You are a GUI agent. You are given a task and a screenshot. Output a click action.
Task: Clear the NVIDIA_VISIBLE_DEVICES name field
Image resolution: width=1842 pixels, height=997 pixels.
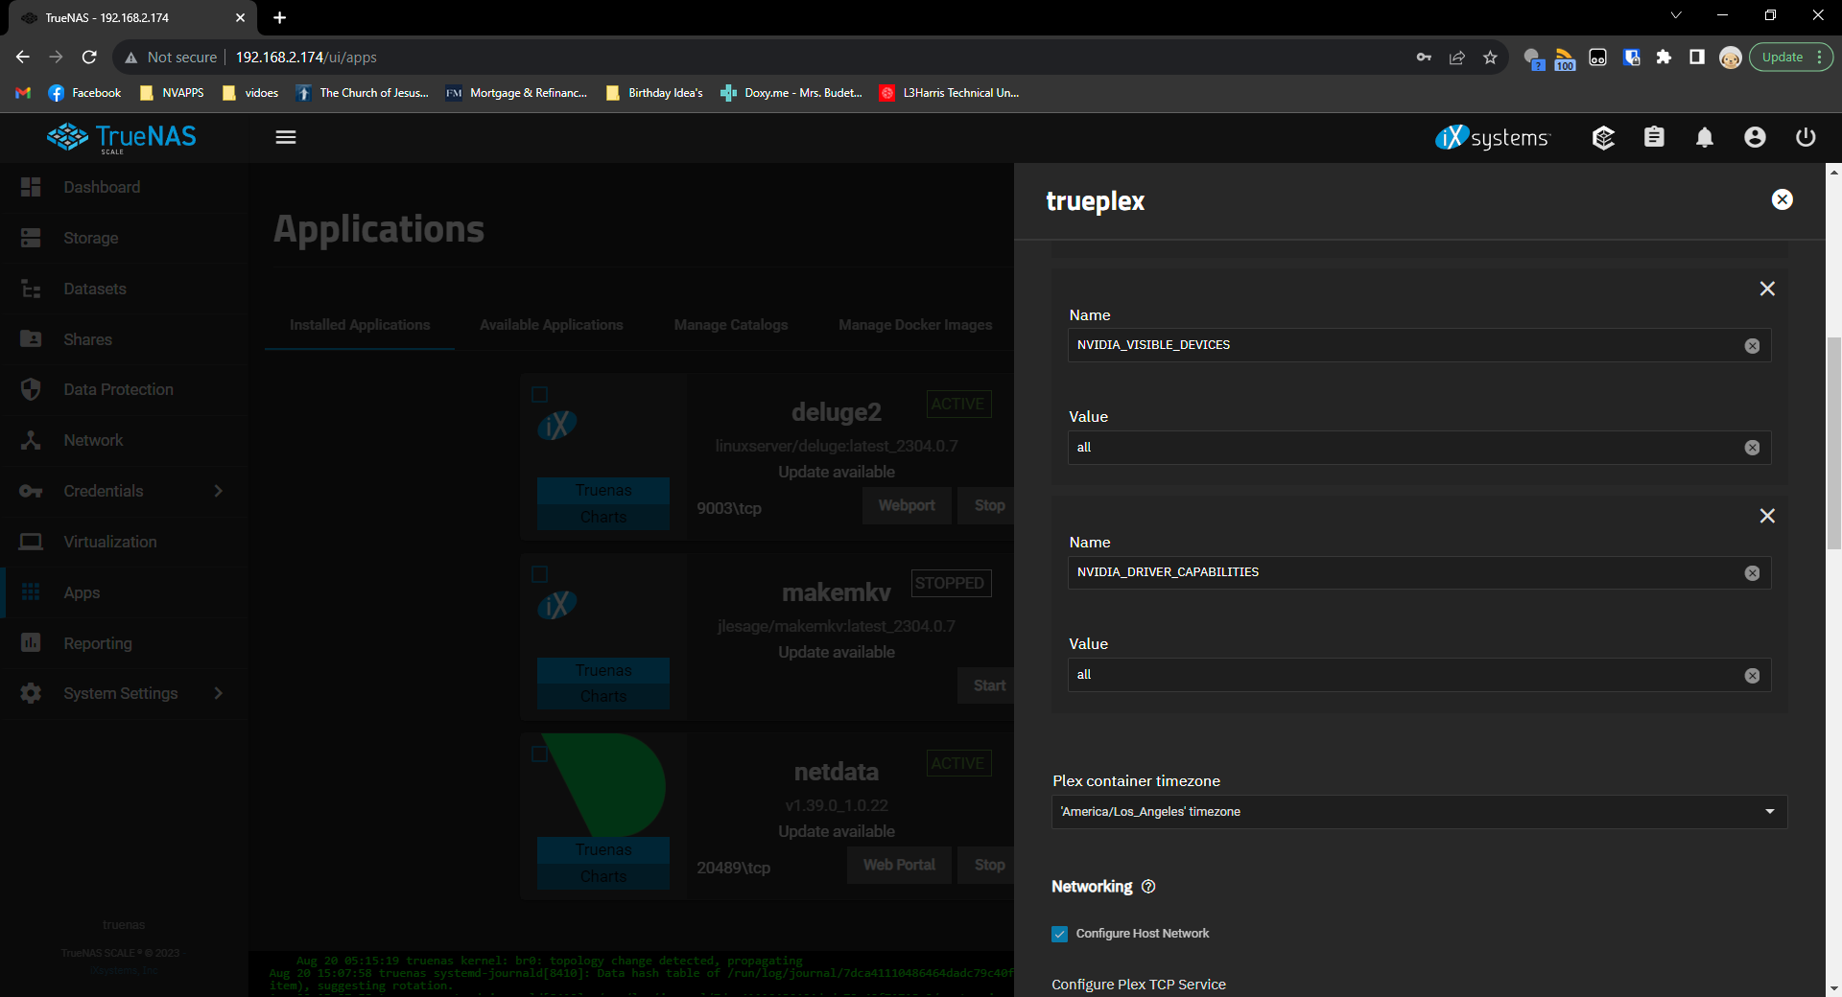[1752, 346]
